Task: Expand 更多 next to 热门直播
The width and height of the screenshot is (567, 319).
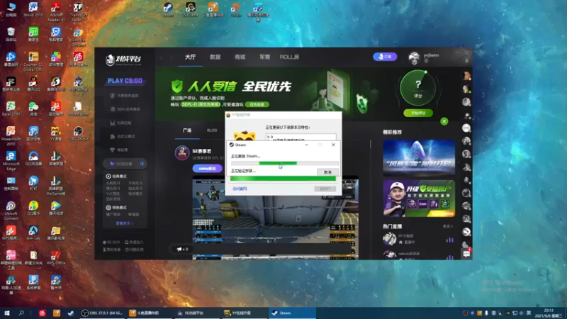Action: [x=448, y=226]
